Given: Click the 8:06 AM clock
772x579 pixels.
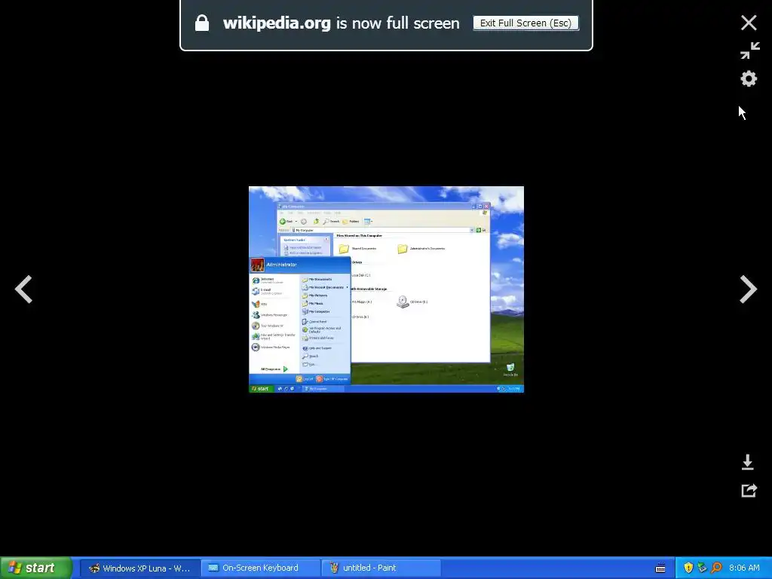Looking at the screenshot, I should click(x=744, y=568).
